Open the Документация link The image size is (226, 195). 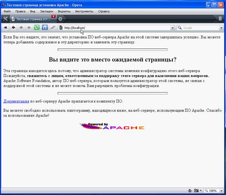click(16, 101)
